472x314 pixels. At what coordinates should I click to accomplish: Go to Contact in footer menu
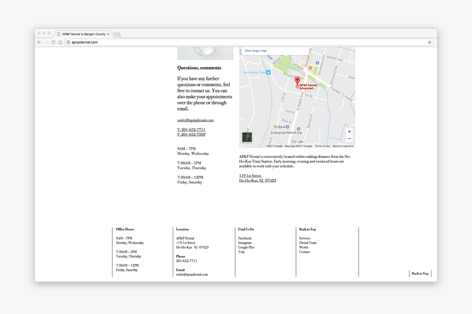(x=305, y=252)
